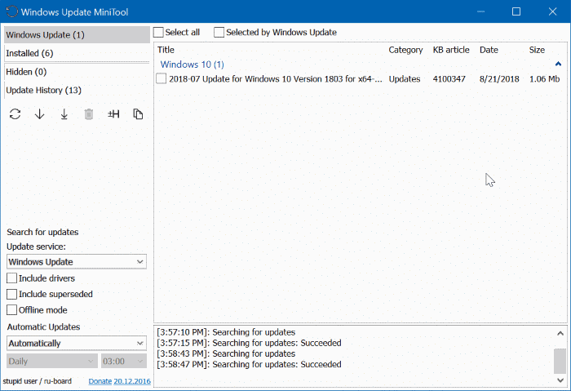571x391 pixels.
Task: Open the Update service dropdown
Action: pos(77,262)
